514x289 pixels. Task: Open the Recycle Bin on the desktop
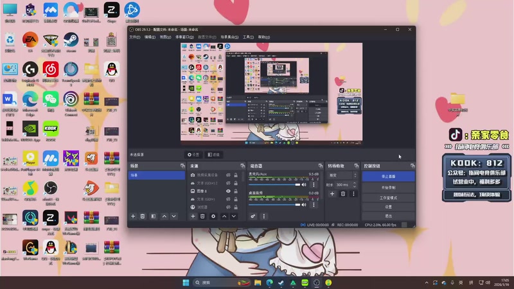(10, 42)
